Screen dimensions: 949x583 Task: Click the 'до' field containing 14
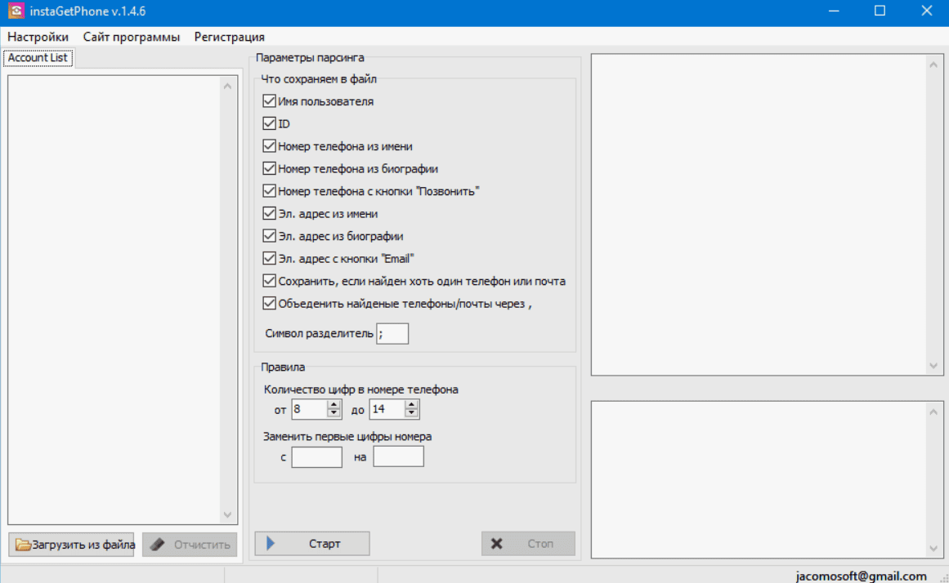(387, 409)
